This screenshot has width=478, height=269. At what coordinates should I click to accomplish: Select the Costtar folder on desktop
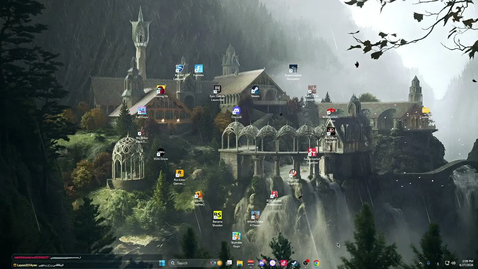point(426,113)
